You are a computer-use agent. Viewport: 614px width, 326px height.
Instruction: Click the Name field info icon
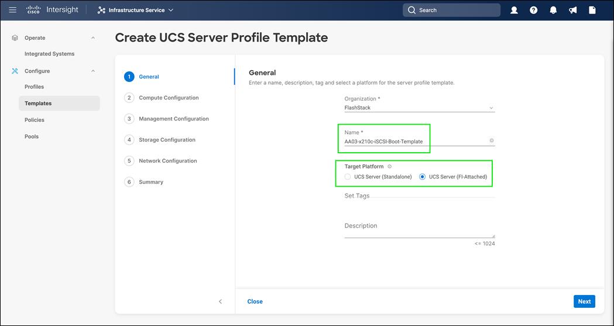(x=492, y=140)
